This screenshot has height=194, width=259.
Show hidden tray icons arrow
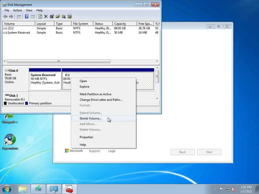[x=215, y=189]
